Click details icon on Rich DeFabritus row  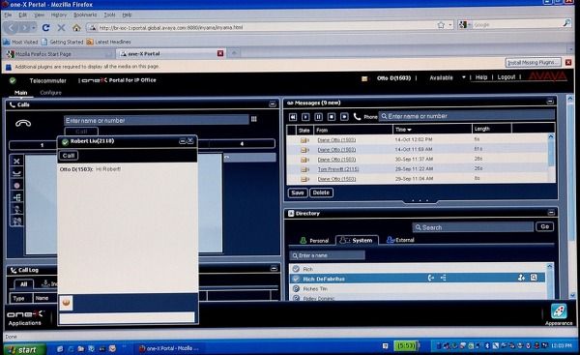(x=534, y=278)
